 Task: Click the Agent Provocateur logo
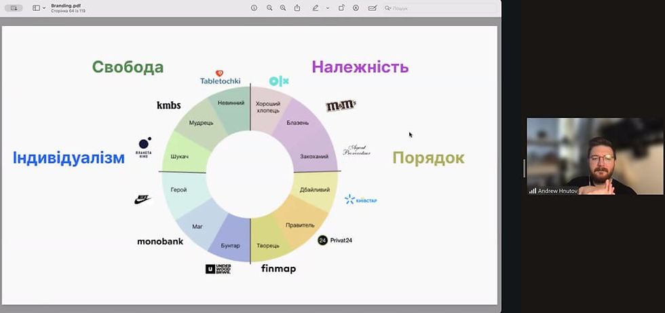357,150
